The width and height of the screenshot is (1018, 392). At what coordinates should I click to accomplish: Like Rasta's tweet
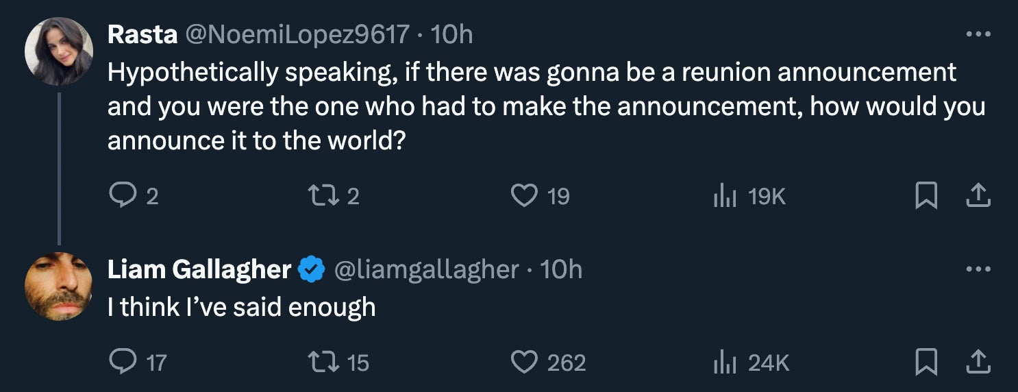coord(525,197)
